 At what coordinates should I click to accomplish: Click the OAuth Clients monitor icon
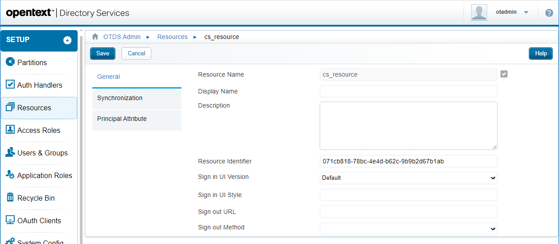(10, 220)
